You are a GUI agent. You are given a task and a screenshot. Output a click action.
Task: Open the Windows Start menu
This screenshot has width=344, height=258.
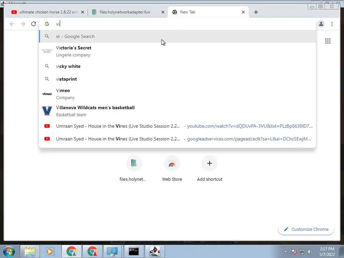9,251
